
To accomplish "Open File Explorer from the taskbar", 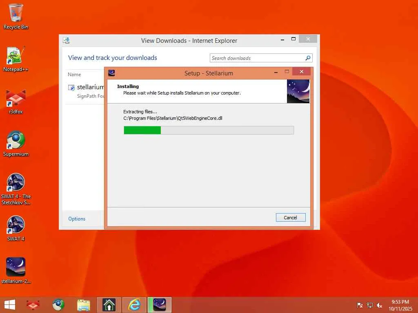I will (83, 305).
